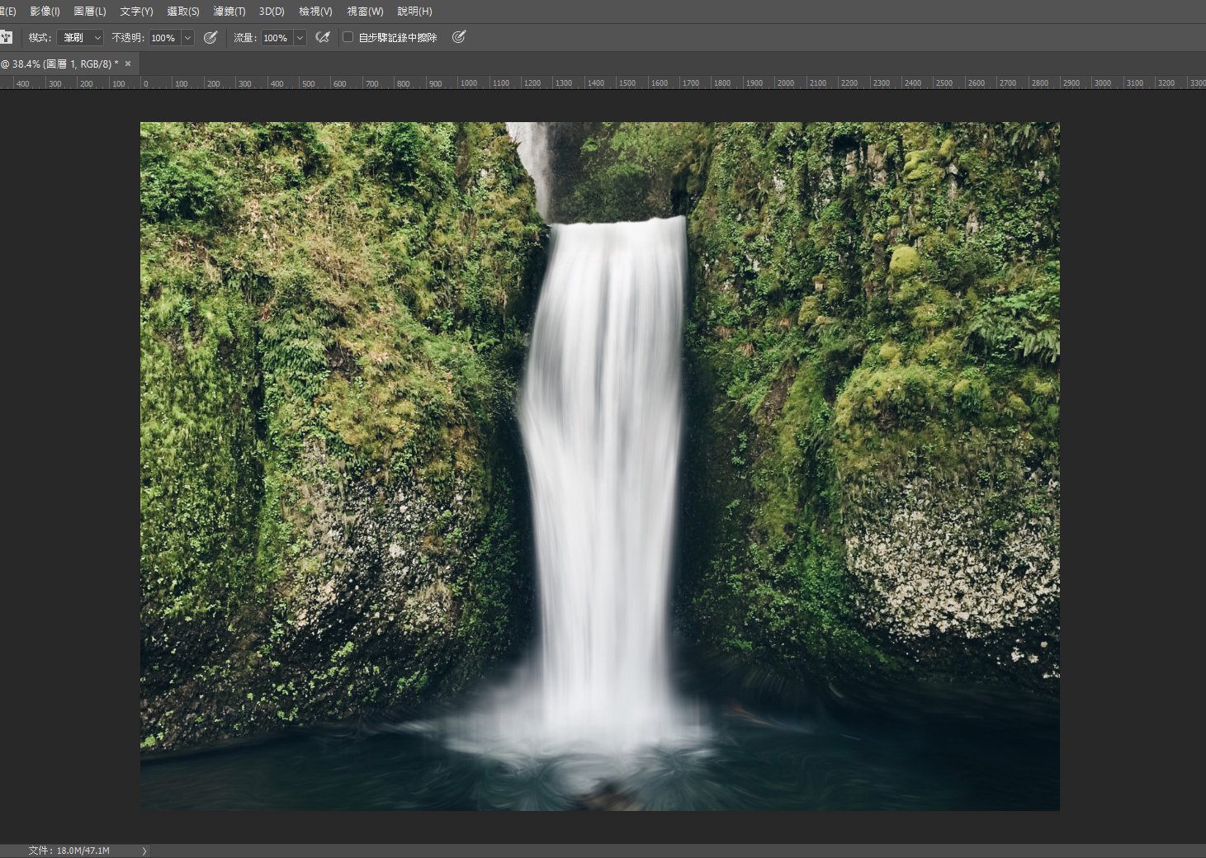Image resolution: width=1206 pixels, height=858 pixels.
Task: Enable 自步驟記錄中擦除 checkbox
Action: point(348,37)
